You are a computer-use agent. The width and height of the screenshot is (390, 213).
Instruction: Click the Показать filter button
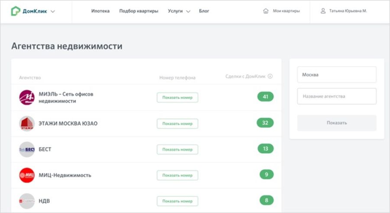coord(337,123)
